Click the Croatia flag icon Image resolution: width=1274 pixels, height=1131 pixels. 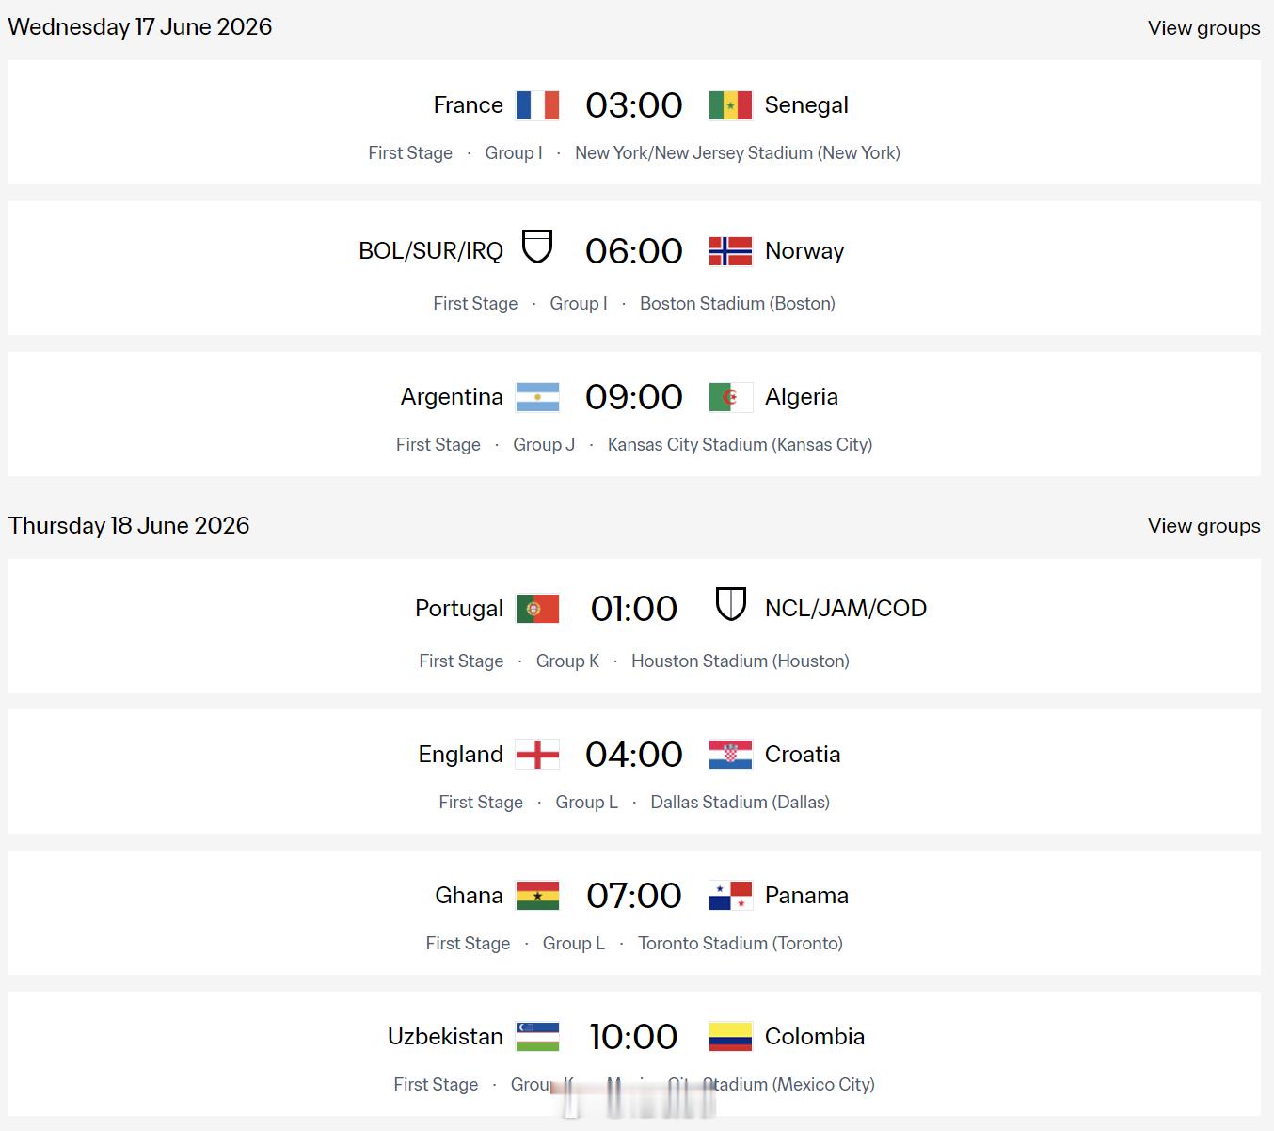[x=730, y=755]
